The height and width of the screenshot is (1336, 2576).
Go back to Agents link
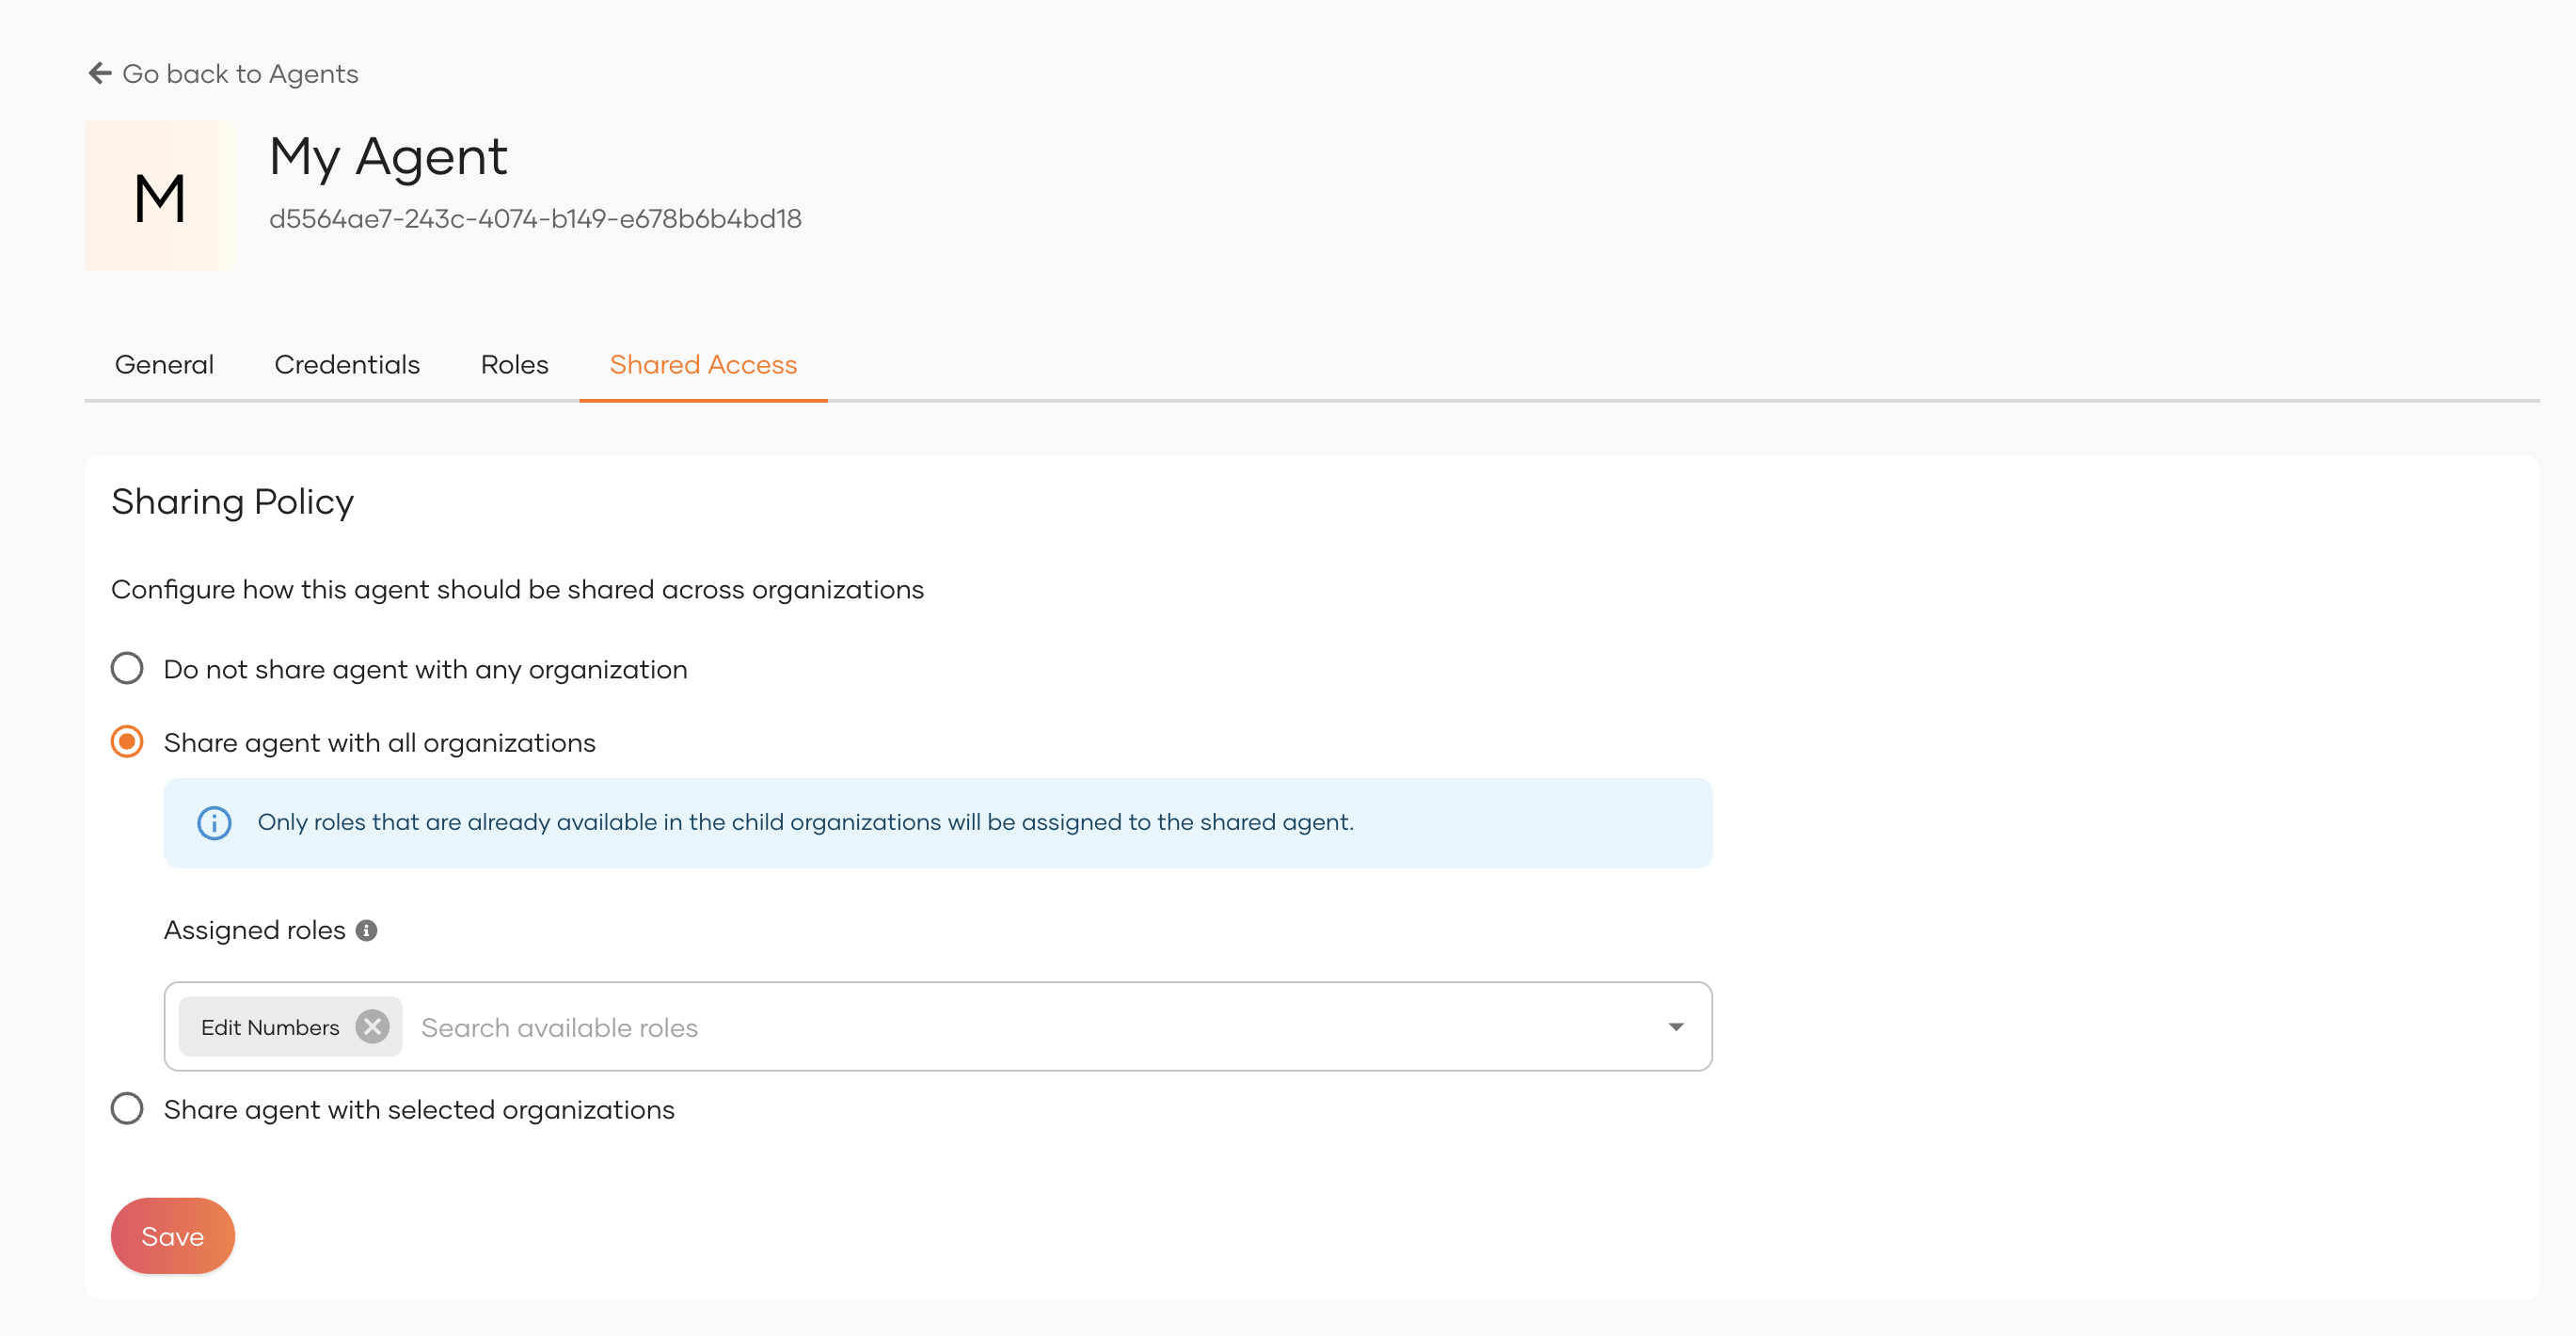(223, 74)
